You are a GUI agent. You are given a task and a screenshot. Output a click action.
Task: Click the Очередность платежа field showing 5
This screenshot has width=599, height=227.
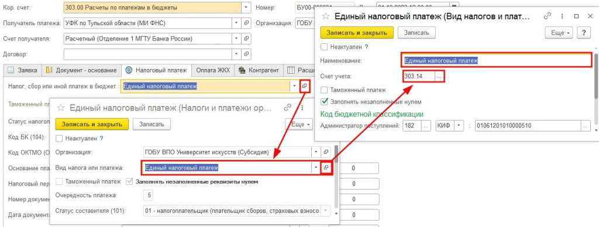click(x=148, y=195)
